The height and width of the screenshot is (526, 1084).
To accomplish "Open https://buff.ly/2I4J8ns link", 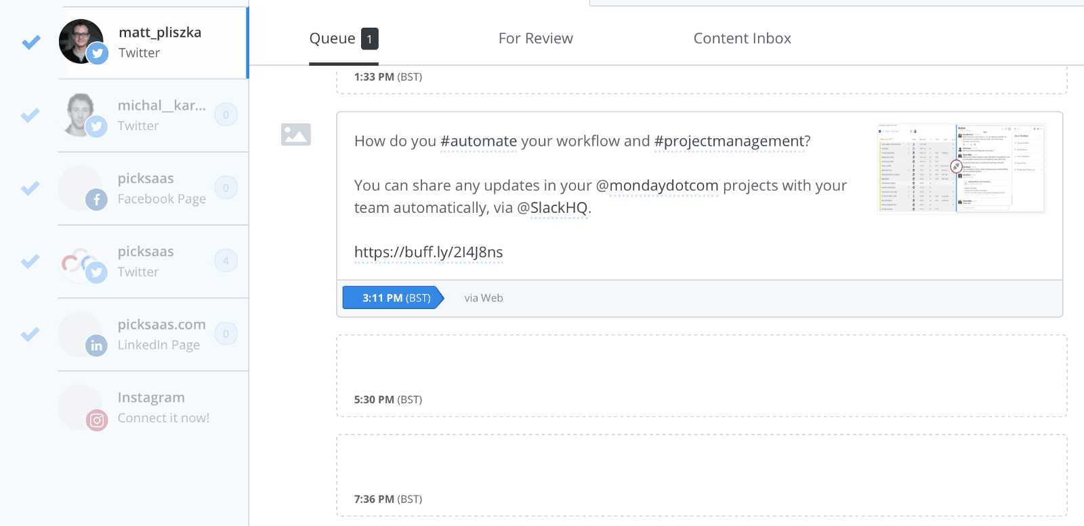I will coord(428,252).
